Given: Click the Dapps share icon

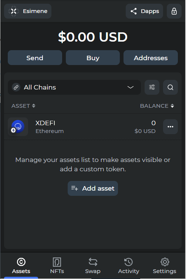Looking at the screenshot, I should pos(133,11).
